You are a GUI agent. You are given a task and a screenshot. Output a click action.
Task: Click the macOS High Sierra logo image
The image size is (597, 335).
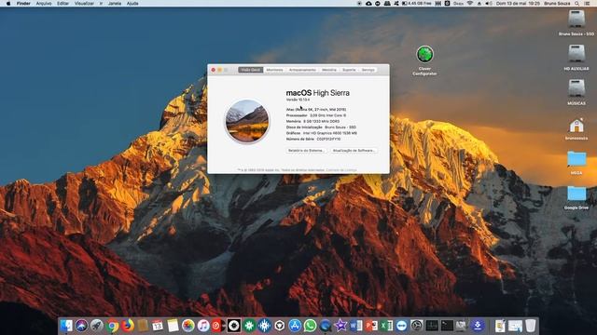click(x=246, y=121)
